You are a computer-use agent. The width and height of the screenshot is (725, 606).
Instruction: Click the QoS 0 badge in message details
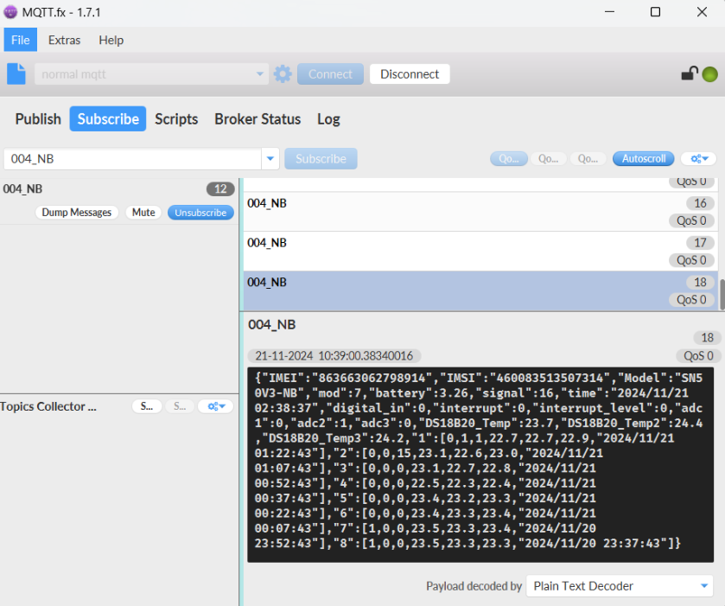[x=698, y=356]
